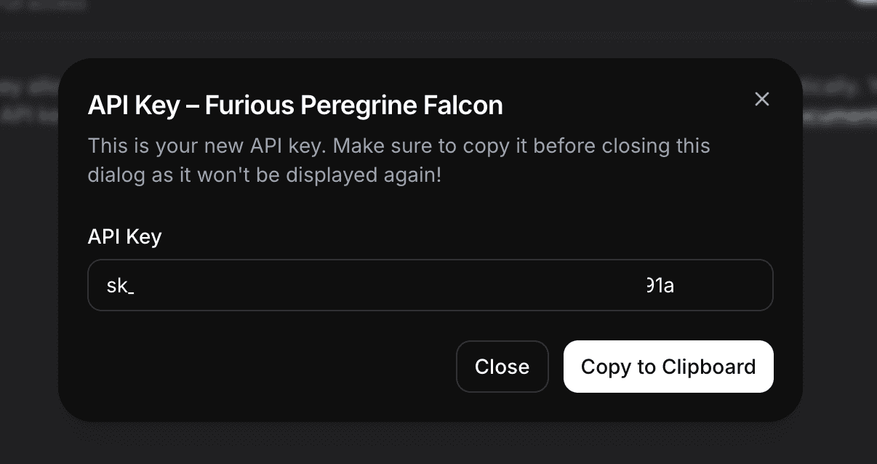Close the Furious Peregrine Falcon key dialog
Screen dimensions: 877x464
click(502, 367)
